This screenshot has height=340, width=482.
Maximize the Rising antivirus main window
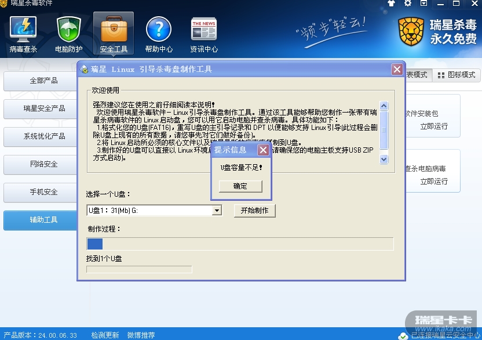[x=457, y=3]
